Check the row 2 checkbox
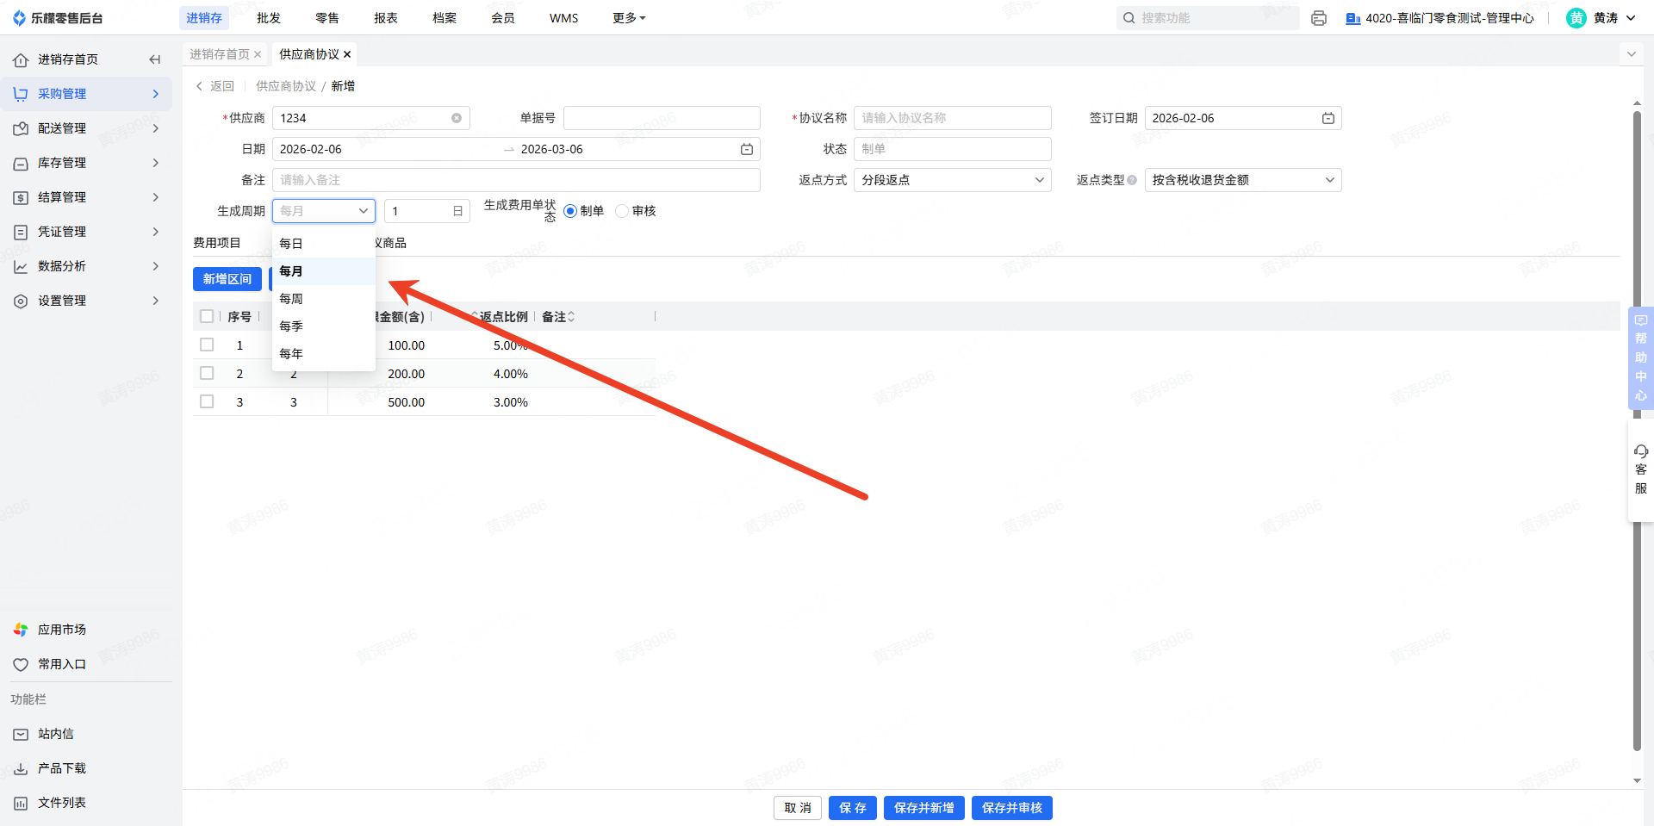 207,373
